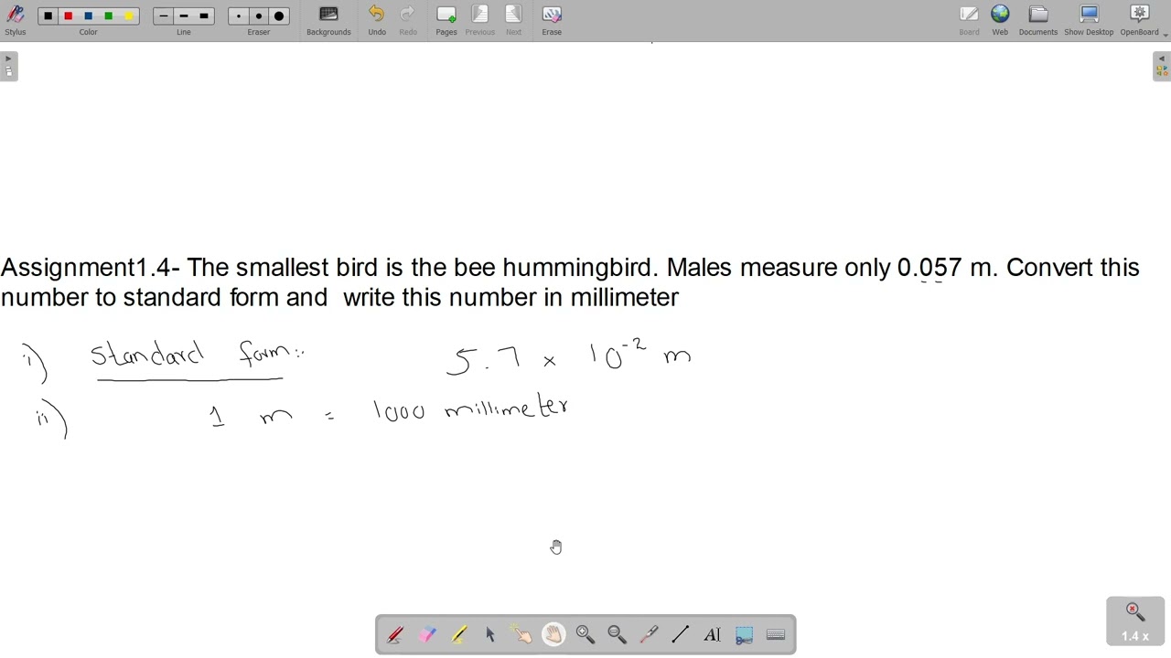The height and width of the screenshot is (658, 1171).
Task: Open the OpenBoard menu
Action: 1141,20
